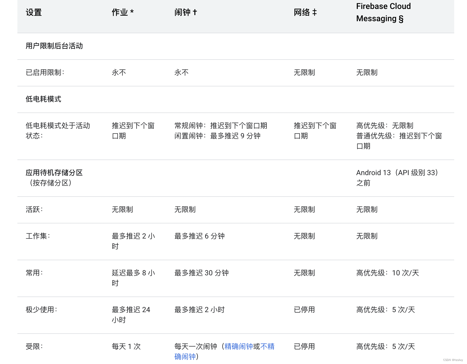The height and width of the screenshot is (364, 467).
Task: Click 推迟到下个窗口期 in the 作业 column
Action: pyautogui.click(x=133, y=131)
